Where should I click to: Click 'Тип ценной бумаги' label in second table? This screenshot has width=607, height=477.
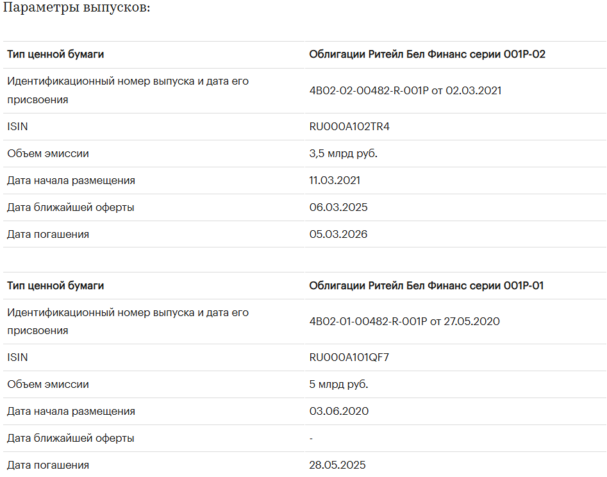click(x=55, y=286)
